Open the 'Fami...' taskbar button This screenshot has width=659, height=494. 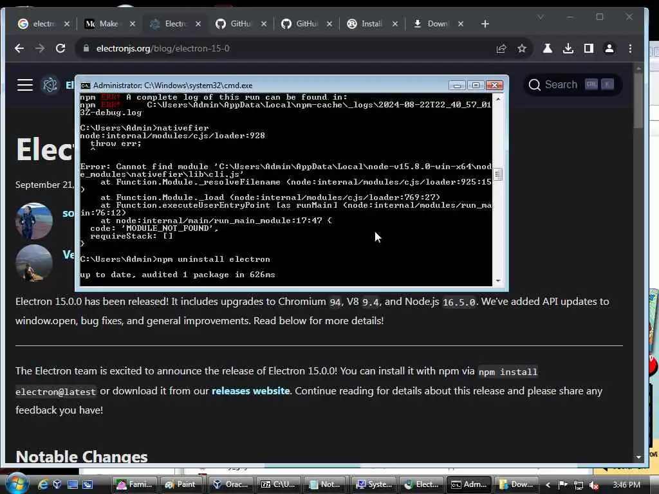(135, 484)
